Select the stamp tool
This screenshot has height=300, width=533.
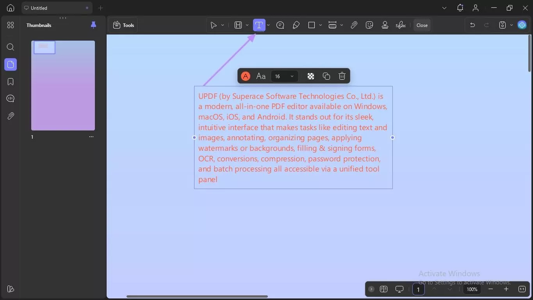[x=385, y=25]
